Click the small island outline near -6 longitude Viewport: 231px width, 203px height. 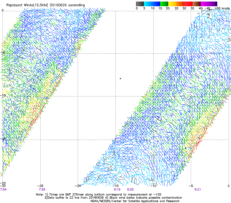[x=186, y=148]
